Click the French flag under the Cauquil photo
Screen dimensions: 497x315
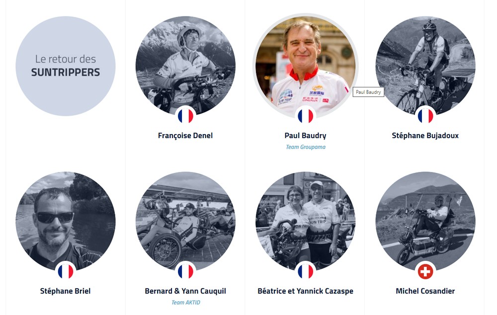pyautogui.click(x=185, y=271)
